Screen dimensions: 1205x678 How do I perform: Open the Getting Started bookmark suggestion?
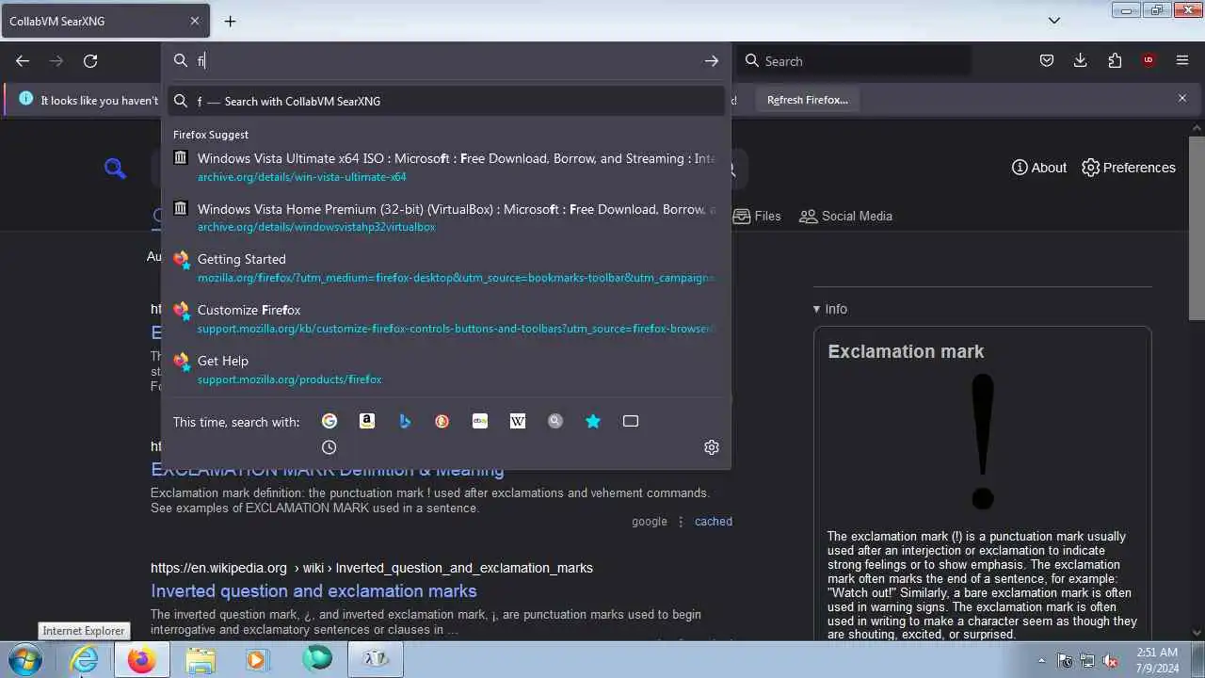pos(446,267)
